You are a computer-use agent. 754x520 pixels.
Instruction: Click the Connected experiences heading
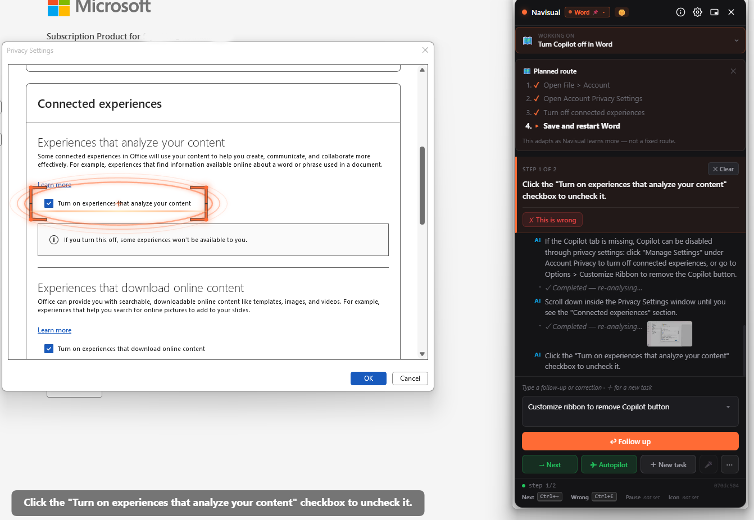click(99, 104)
